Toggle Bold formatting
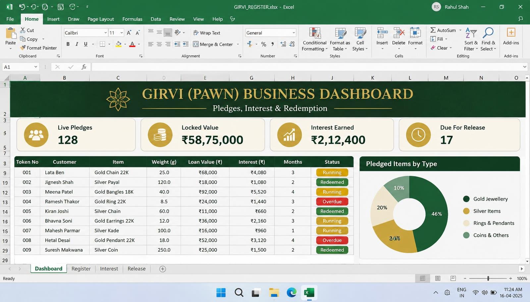The width and height of the screenshot is (530, 302). tap(68, 44)
